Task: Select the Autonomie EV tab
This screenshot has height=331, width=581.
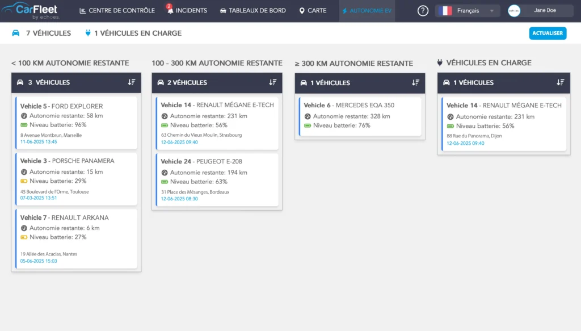Action: [367, 11]
